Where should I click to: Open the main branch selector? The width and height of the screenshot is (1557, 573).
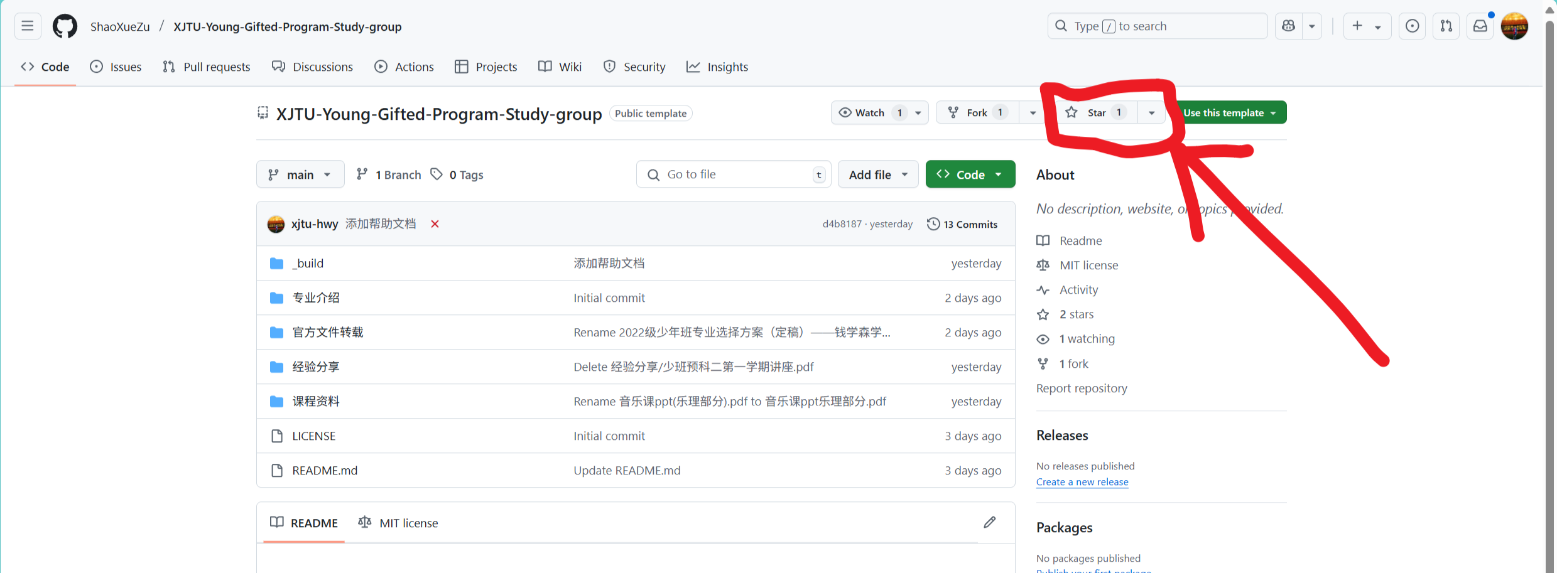pos(300,174)
